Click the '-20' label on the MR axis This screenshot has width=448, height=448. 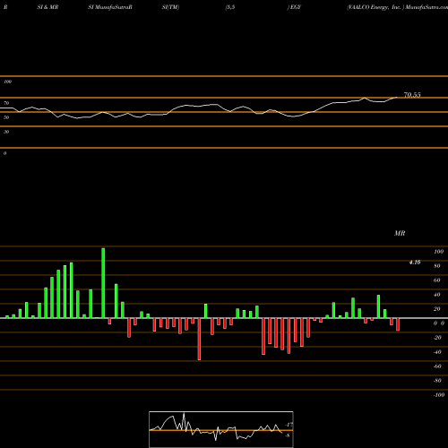tap(437, 338)
